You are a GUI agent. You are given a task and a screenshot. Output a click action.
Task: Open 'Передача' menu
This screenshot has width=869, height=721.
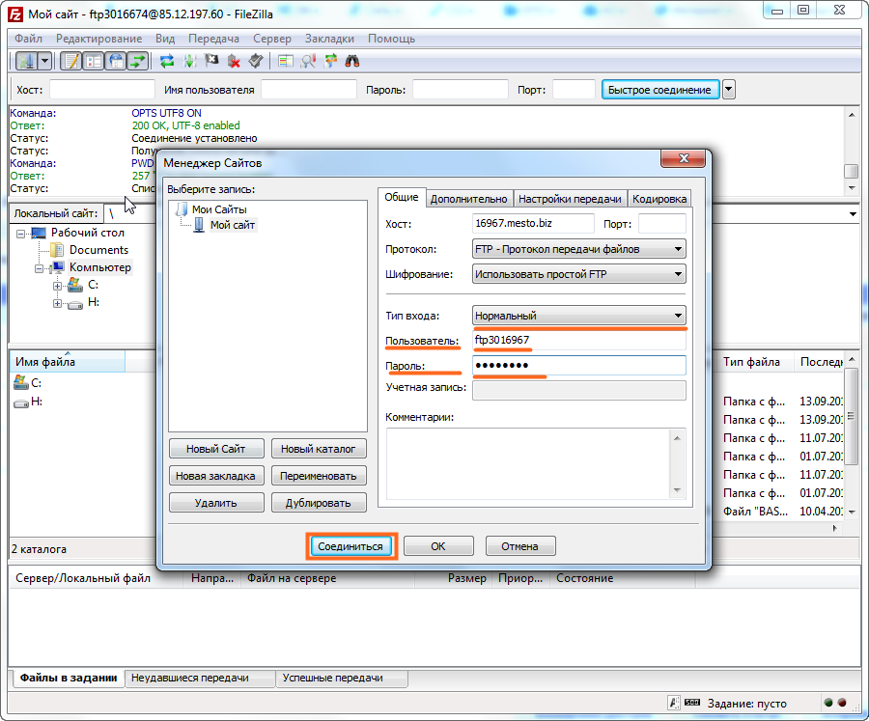(213, 39)
